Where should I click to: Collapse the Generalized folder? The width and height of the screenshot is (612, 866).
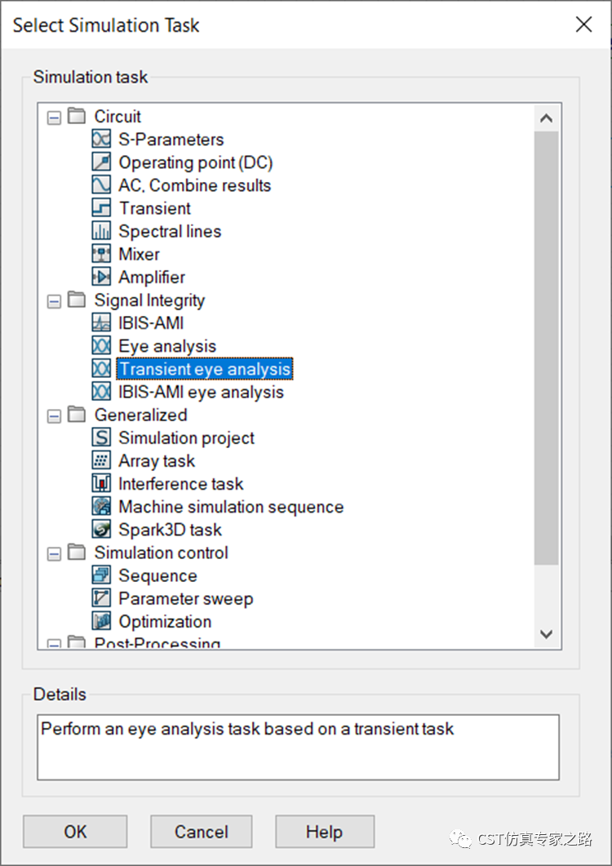[54, 416]
